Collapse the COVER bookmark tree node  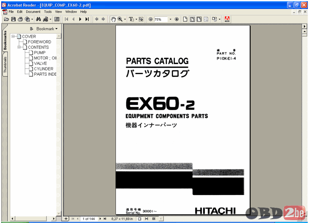point(13,36)
